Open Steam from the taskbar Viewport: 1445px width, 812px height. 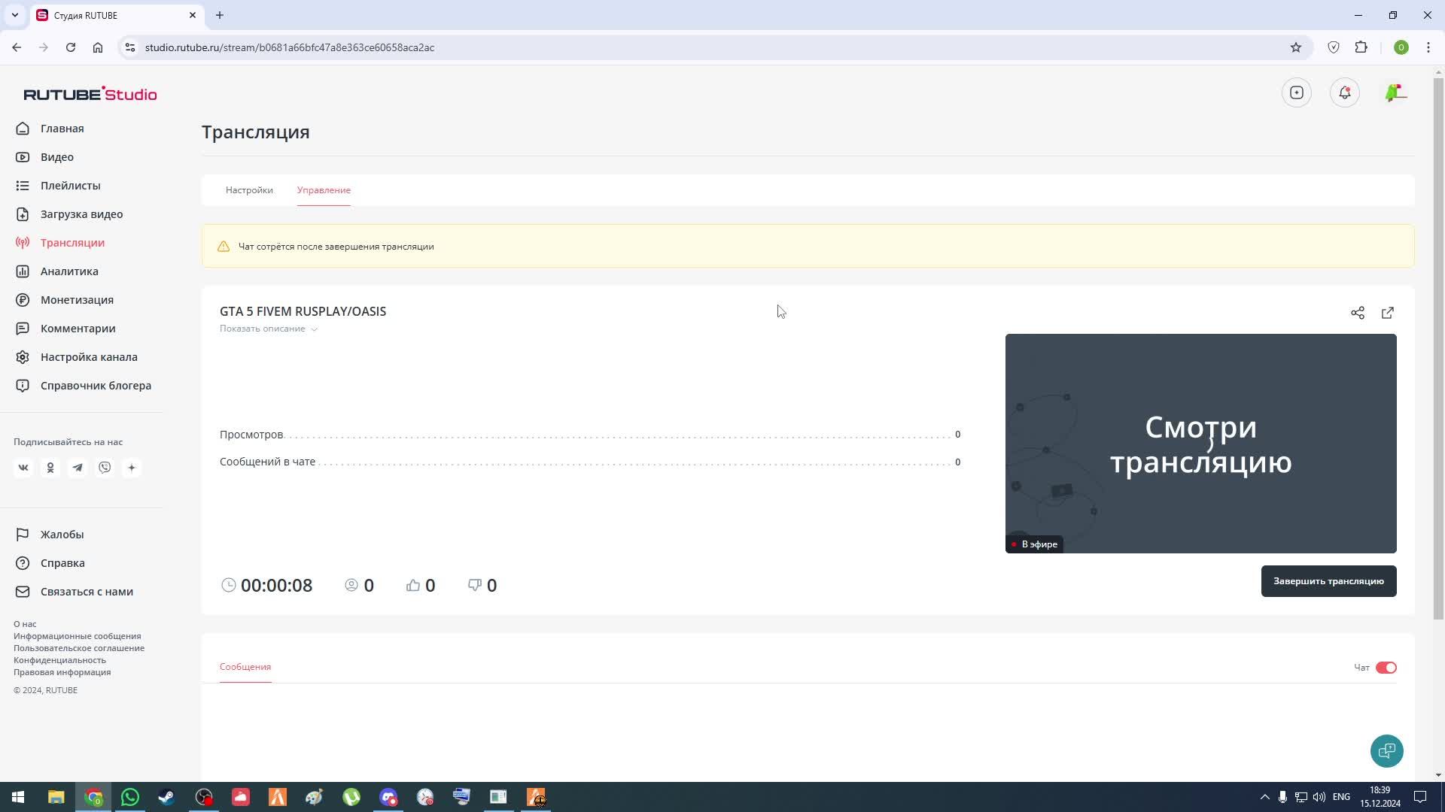coord(166,797)
